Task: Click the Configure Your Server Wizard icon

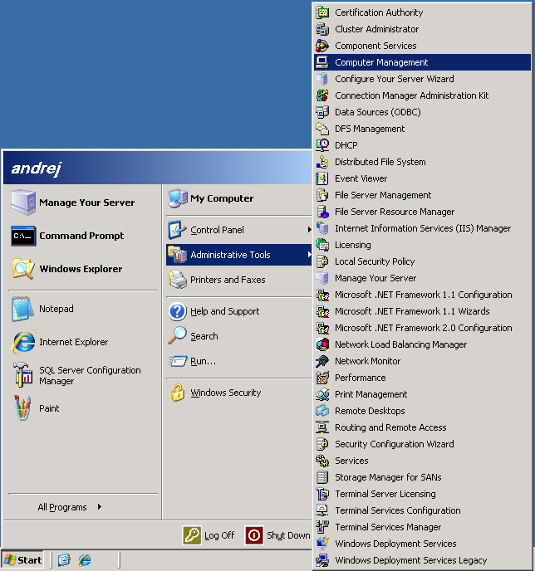Action: click(322, 79)
